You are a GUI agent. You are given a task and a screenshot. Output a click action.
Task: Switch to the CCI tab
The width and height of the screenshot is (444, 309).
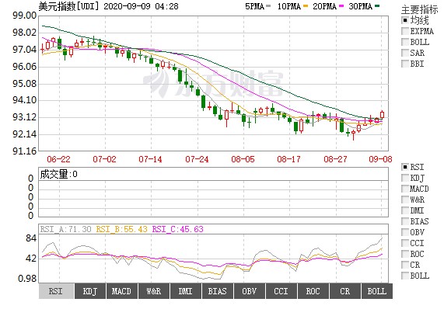click(281, 291)
